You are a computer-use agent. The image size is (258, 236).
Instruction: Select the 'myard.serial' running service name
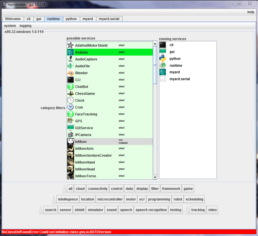(x=180, y=79)
